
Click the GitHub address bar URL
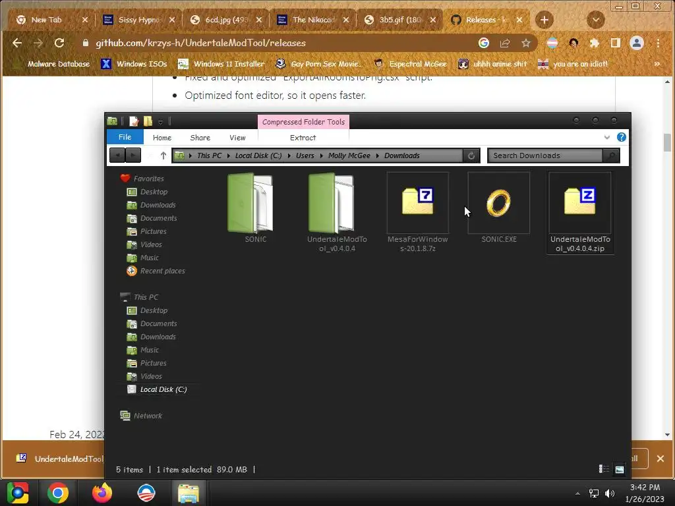pyautogui.click(x=200, y=43)
